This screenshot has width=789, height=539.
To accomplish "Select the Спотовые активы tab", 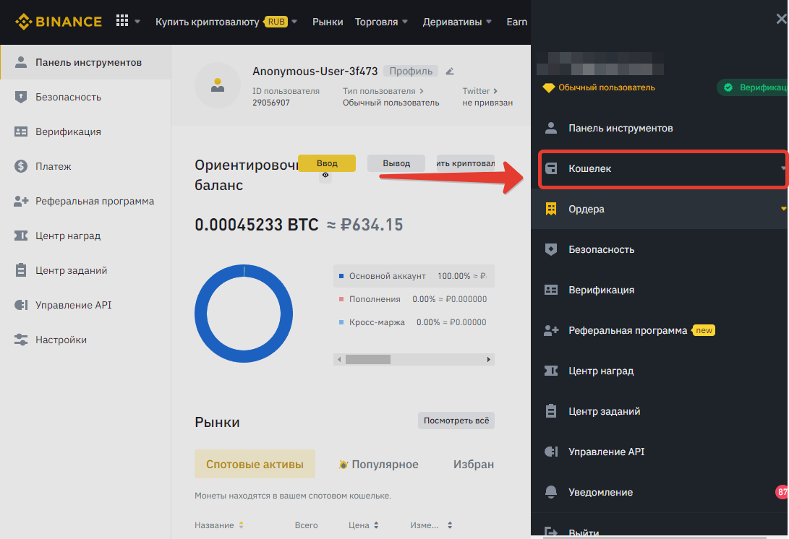I will [255, 464].
